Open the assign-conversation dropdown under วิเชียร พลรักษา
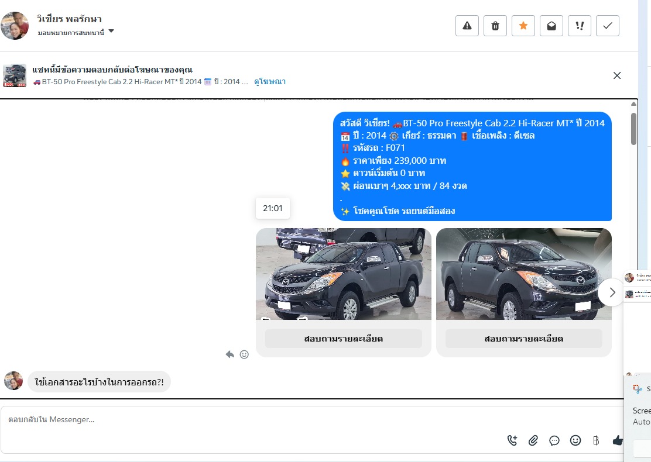Screen dimensions: 651x462 pos(76,32)
